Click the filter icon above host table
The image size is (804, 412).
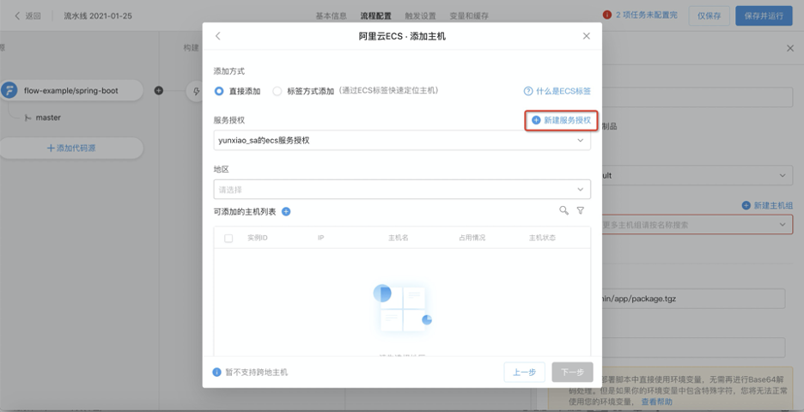581,210
